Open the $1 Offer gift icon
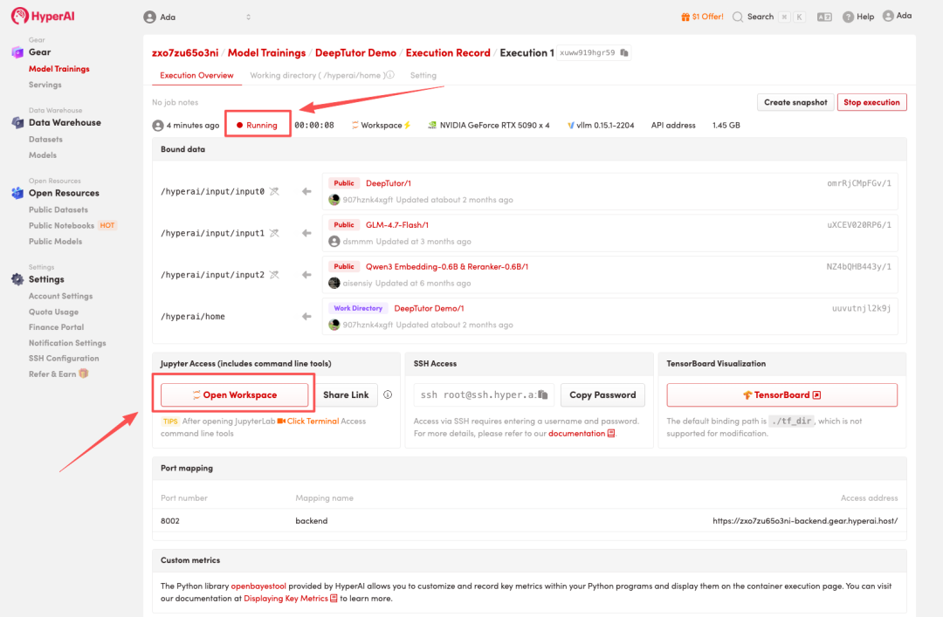The width and height of the screenshot is (943, 617). [x=685, y=17]
